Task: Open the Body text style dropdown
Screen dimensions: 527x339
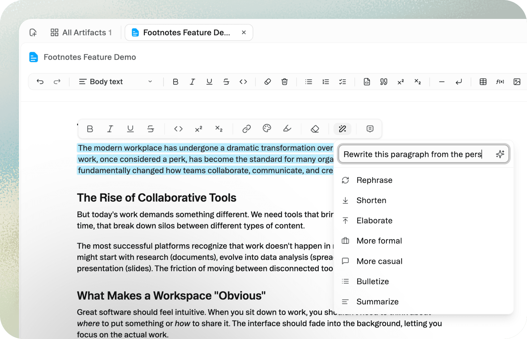Action: (116, 82)
